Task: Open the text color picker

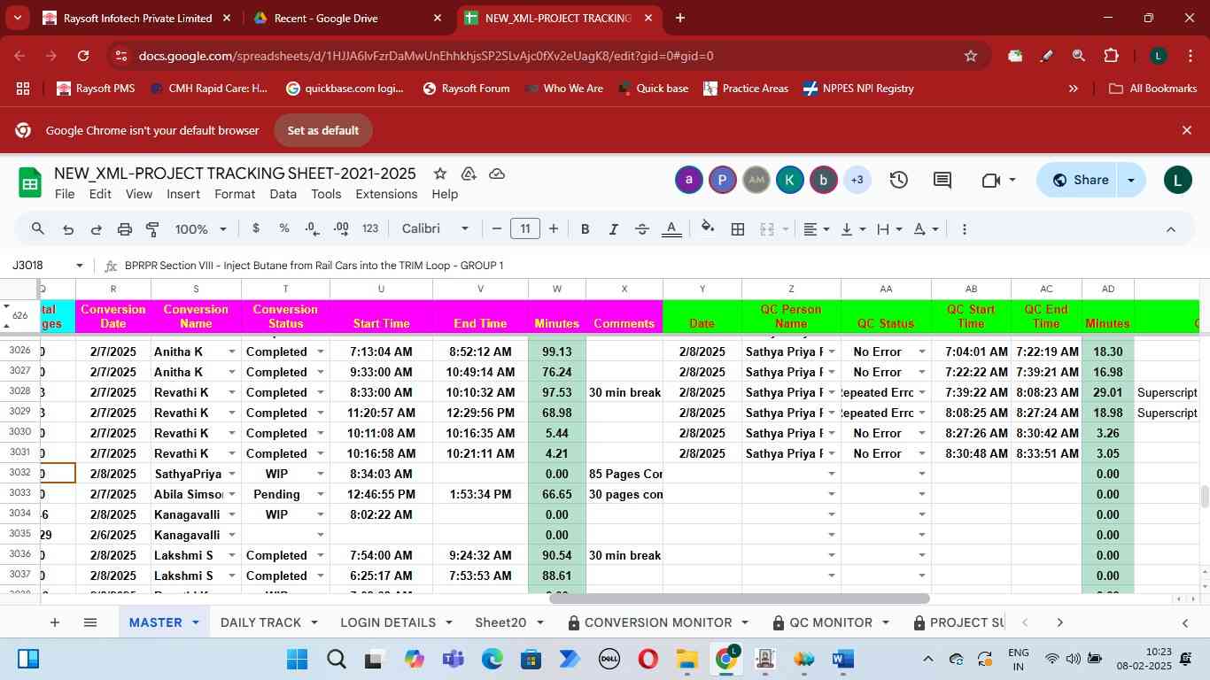Action: 671,229
